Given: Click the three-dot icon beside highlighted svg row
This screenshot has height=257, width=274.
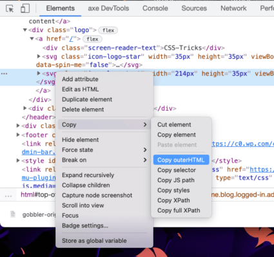Looking at the screenshot, I should 5,74.
